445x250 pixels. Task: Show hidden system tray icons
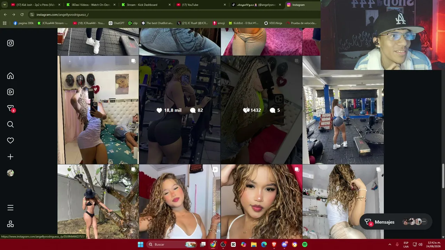coord(390,244)
